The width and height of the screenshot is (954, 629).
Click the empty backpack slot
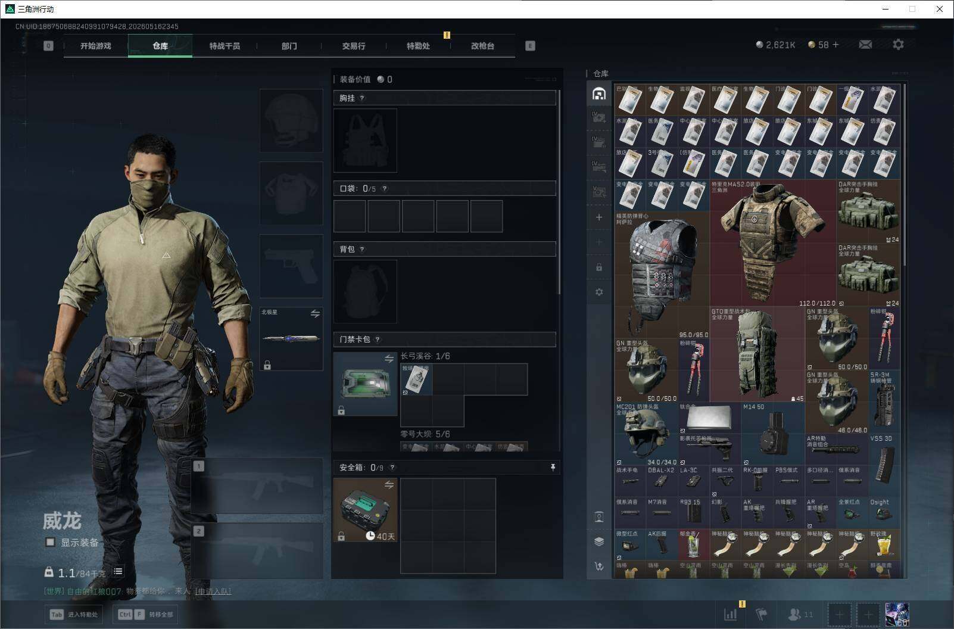coord(365,292)
